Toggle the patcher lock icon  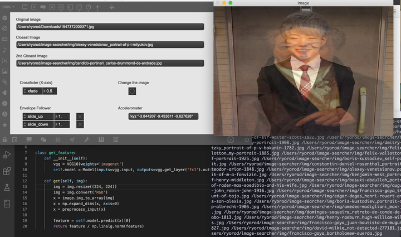coord(4,139)
